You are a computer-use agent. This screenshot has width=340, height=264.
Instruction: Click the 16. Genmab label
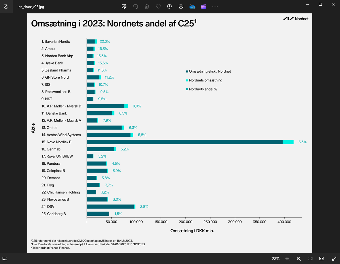(x=51, y=149)
